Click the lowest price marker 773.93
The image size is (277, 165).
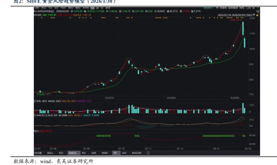click(x=40, y=94)
